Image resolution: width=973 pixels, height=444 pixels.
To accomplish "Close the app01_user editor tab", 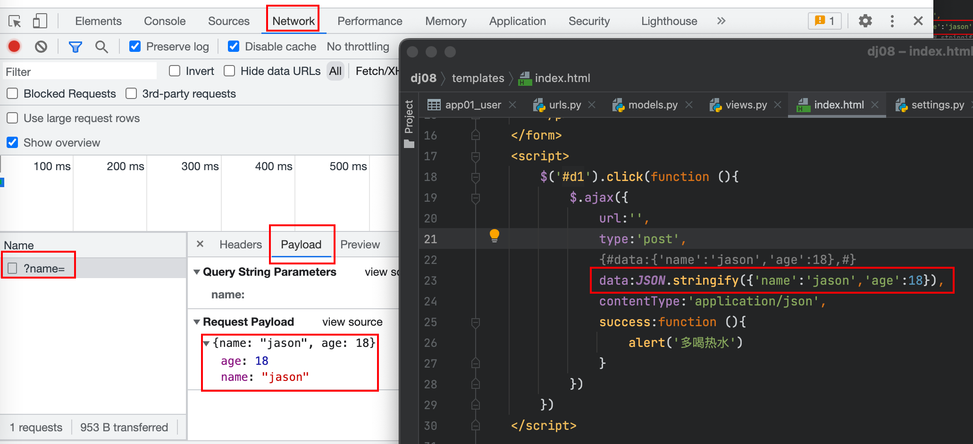I will click(x=512, y=105).
